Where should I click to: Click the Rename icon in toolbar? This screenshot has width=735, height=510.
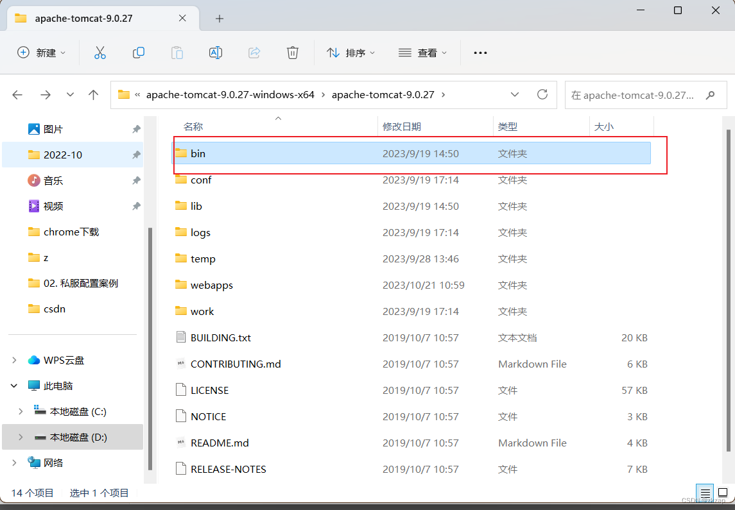[215, 53]
